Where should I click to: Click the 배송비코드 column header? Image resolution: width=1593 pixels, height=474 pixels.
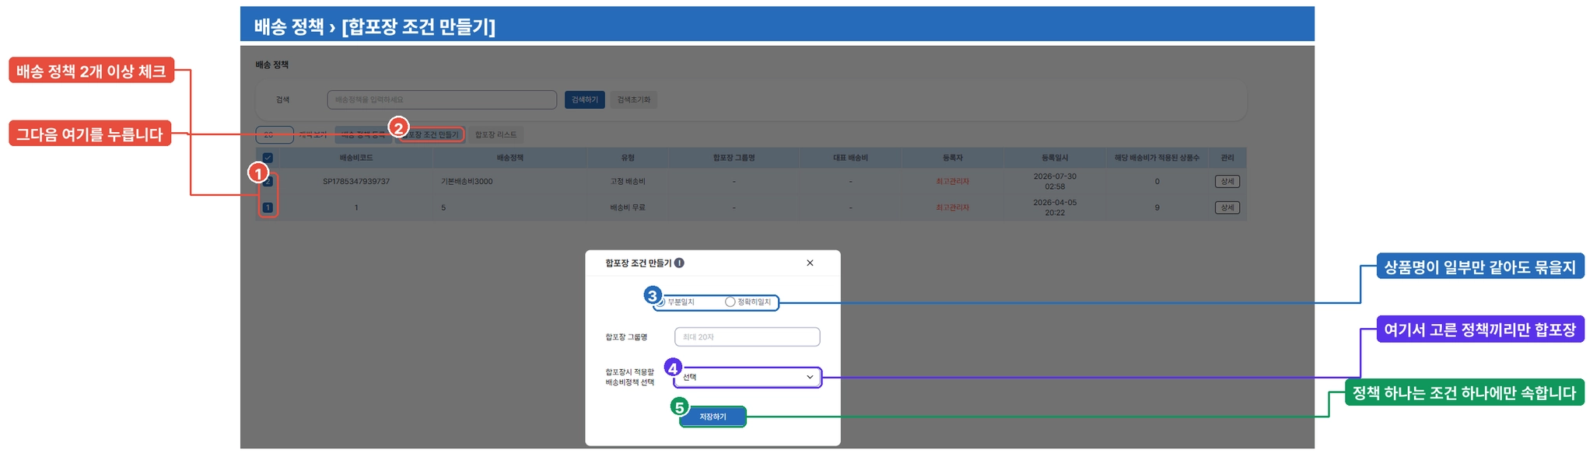356,158
